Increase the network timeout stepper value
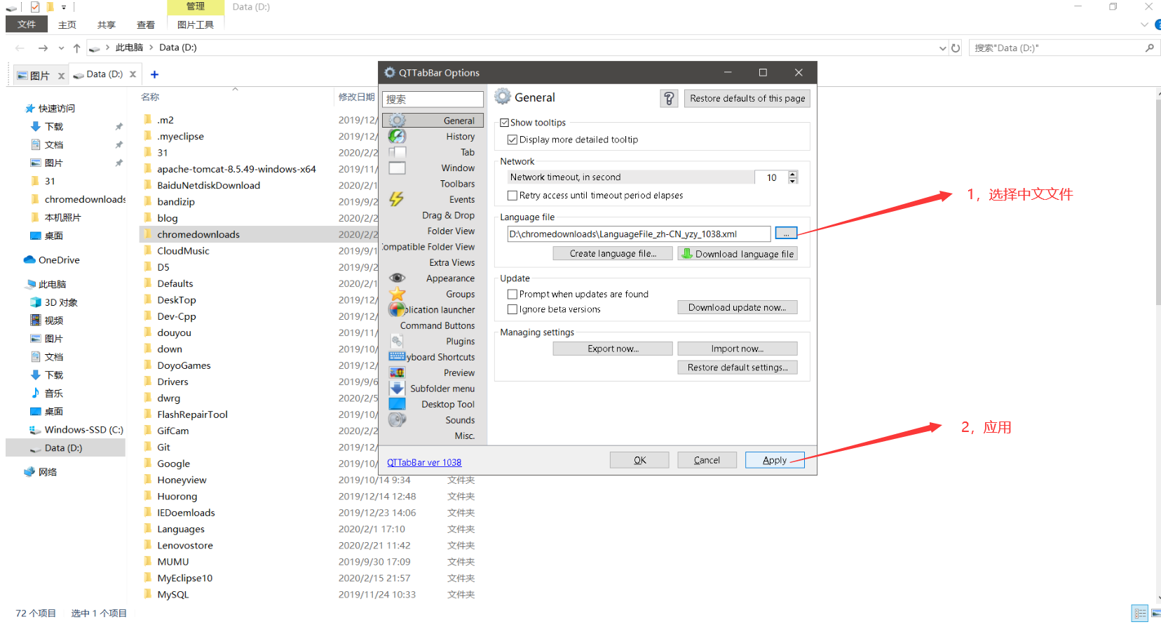Image resolution: width=1161 pixels, height=641 pixels. [x=793, y=174]
